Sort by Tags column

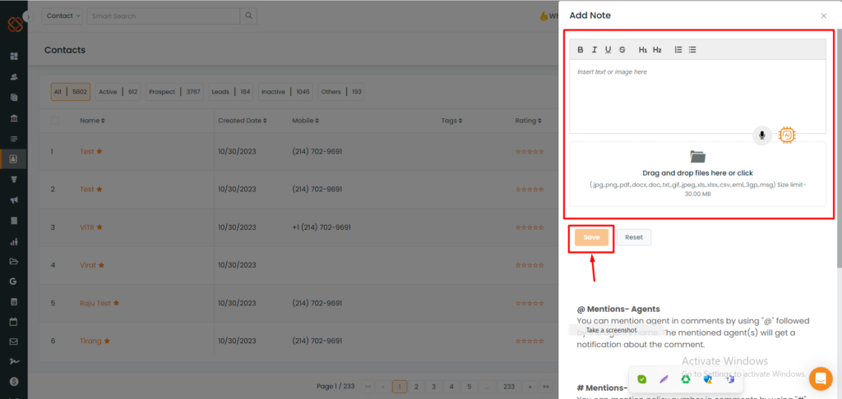point(451,121)
